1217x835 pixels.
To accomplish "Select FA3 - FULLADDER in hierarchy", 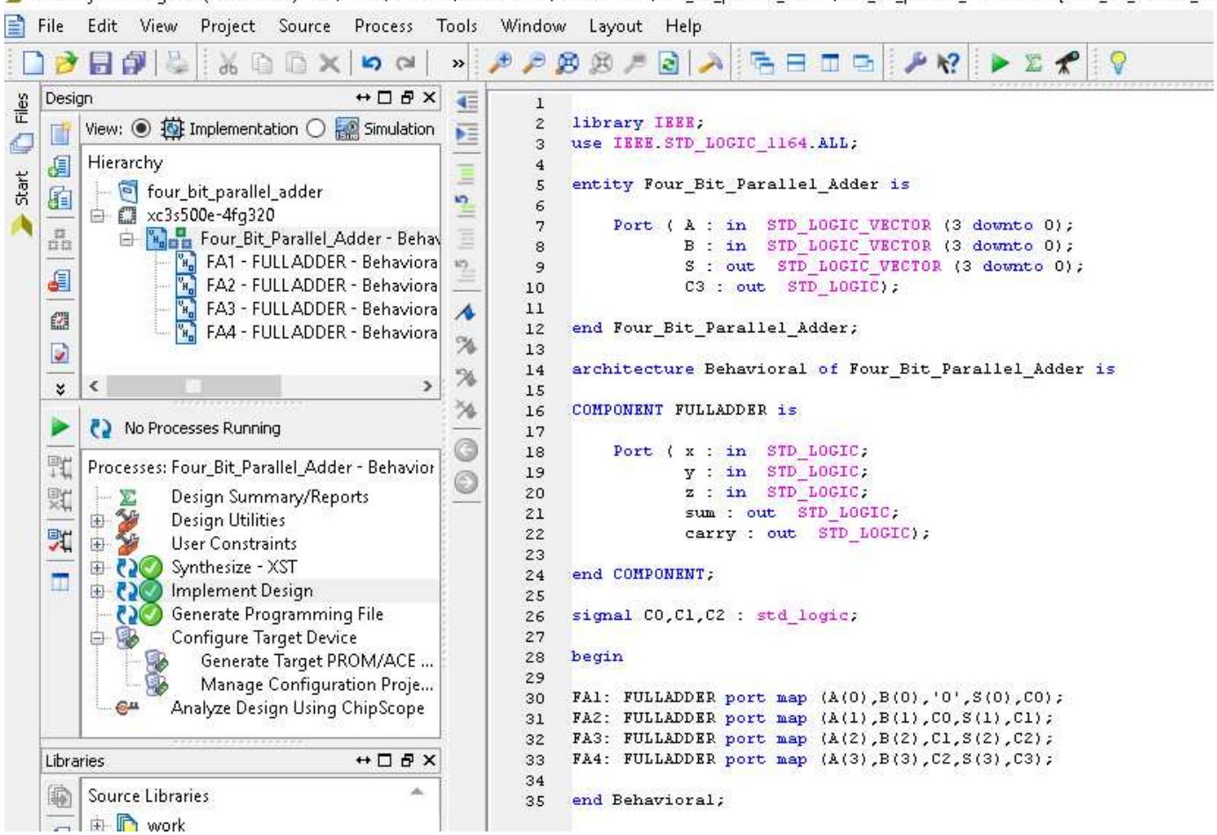I will tap(321, 309).
